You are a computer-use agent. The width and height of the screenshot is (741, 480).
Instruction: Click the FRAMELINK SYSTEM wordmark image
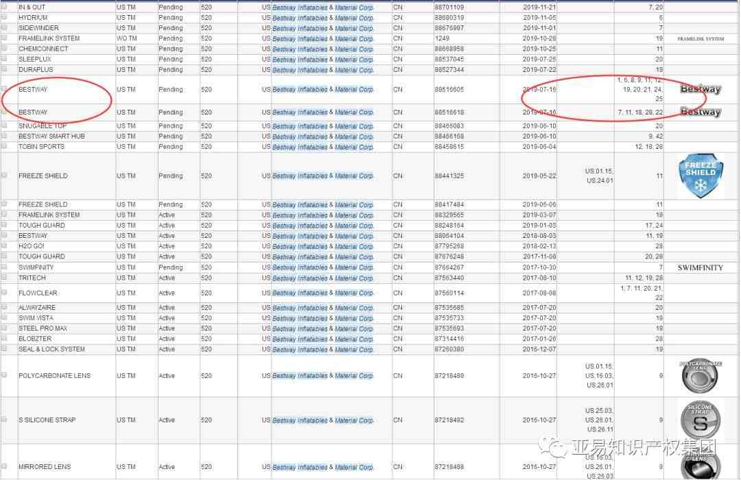701,39
